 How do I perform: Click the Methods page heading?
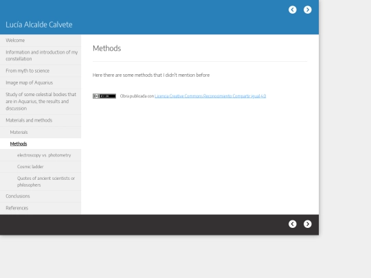[x=106, y=48]
